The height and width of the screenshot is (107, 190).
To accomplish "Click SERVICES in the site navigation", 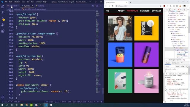I will point(145,11).
